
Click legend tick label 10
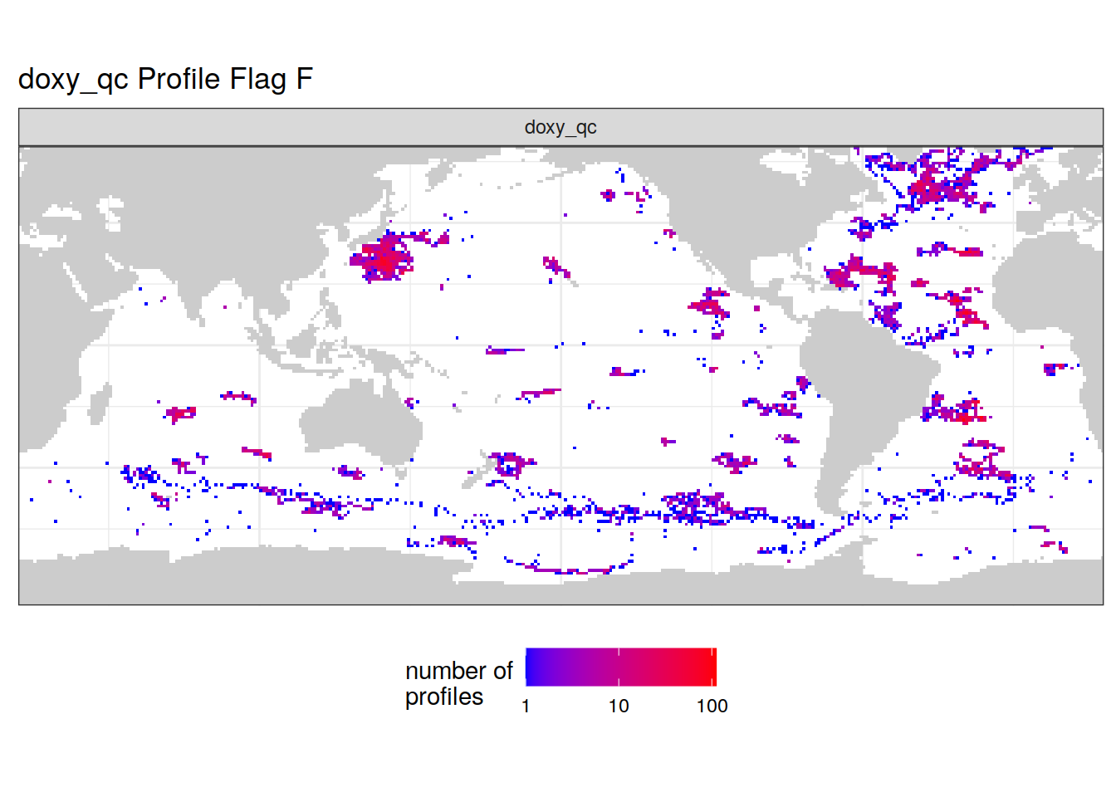619,707
